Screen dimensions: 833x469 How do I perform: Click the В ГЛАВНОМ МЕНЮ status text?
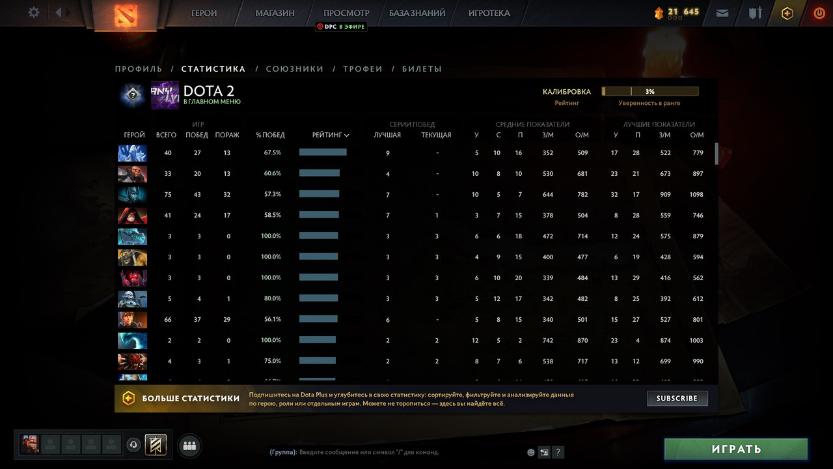[x=212, y=102]
